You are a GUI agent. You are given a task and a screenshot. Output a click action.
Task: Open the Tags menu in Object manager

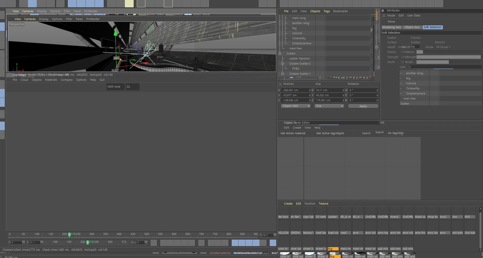coord(327,11)
